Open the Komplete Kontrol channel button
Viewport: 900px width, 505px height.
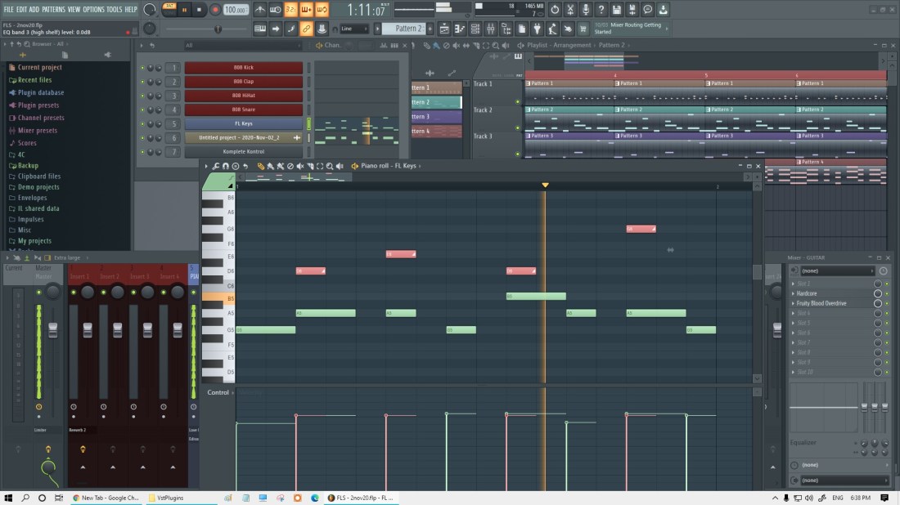tap(243, 151)
